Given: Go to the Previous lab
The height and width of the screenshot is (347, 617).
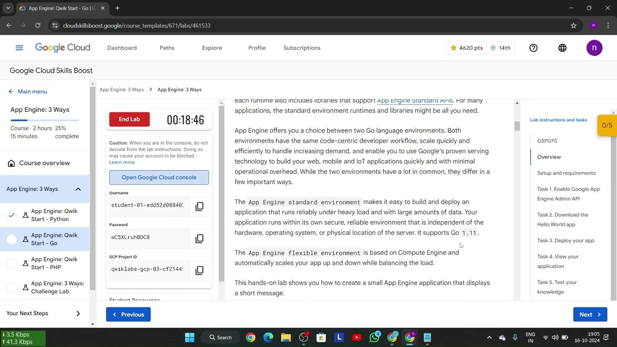Looking at the screenshot, I should point(128,315).
